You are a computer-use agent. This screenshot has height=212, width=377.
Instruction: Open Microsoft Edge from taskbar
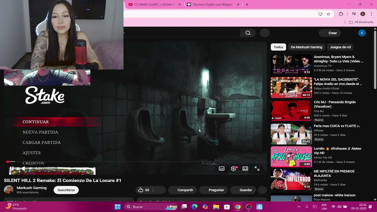(195, 207)
